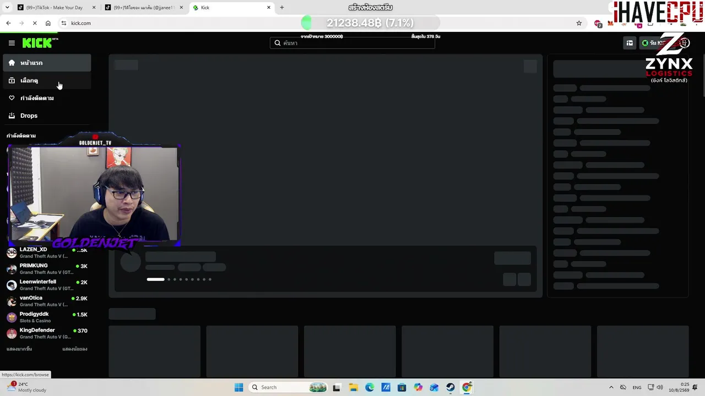The height and width of the screenshot is (396, 705).
Task: Stop loading the page
Action: [35, 23]
